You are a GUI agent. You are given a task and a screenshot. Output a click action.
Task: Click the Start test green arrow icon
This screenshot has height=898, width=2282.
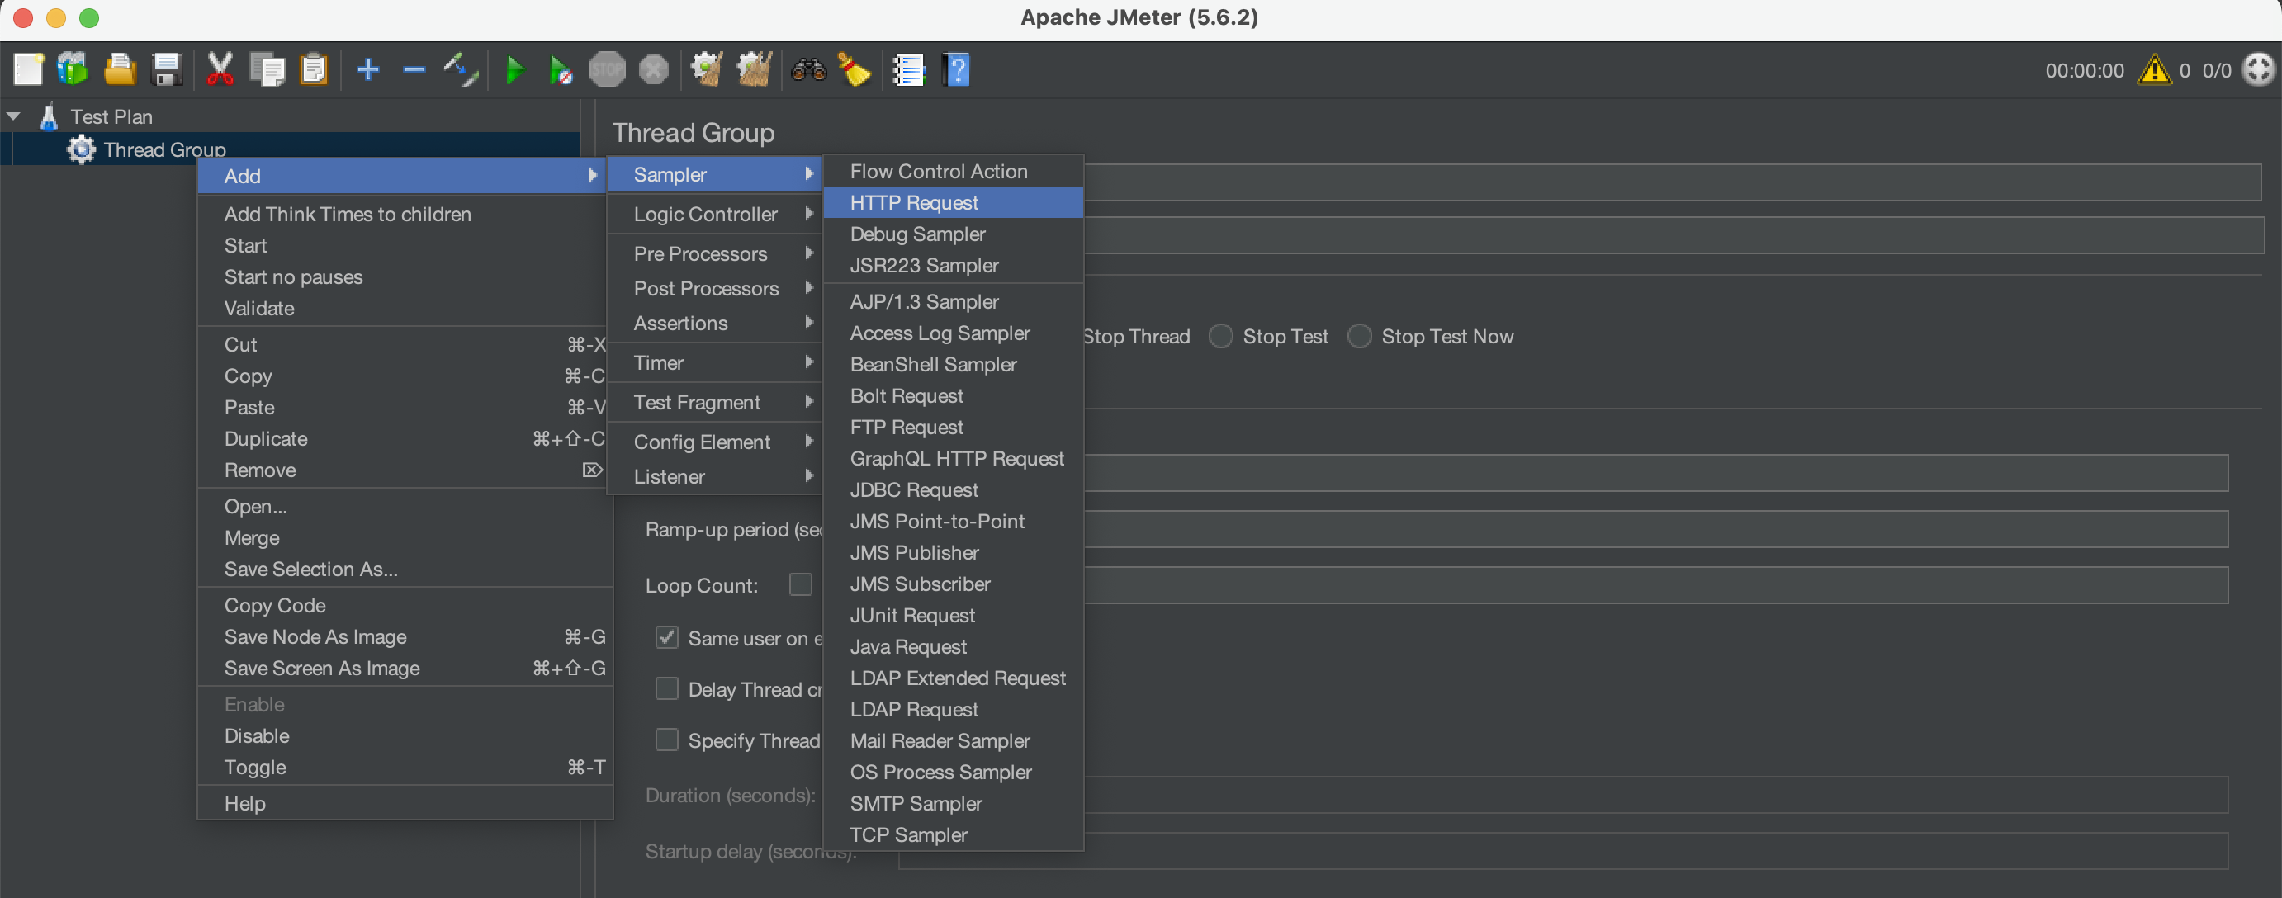(514, 70)
